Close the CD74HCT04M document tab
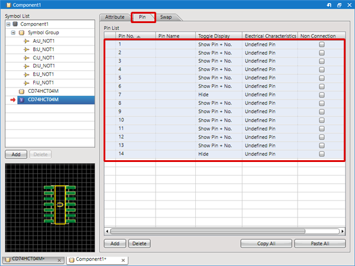The image size is (355, 266). pos(59,260)
